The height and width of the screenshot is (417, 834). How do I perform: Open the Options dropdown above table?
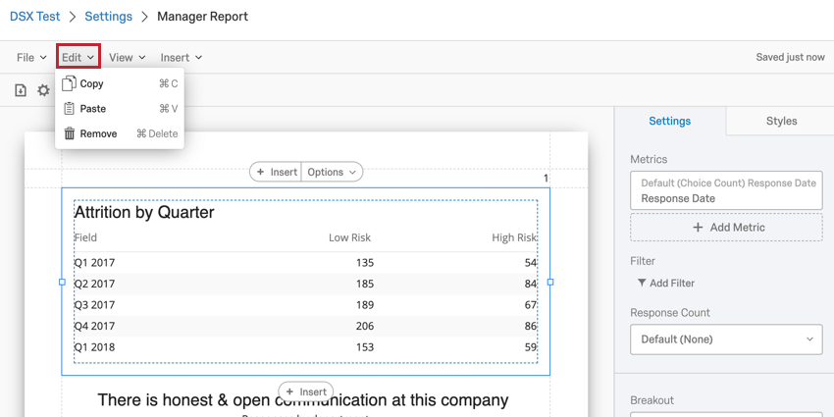[x=332, y=172]
